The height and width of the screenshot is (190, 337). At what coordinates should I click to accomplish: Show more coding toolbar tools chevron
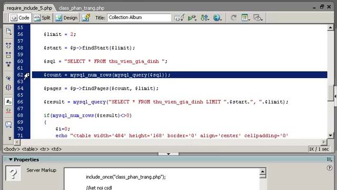click(x=9, y=138)
